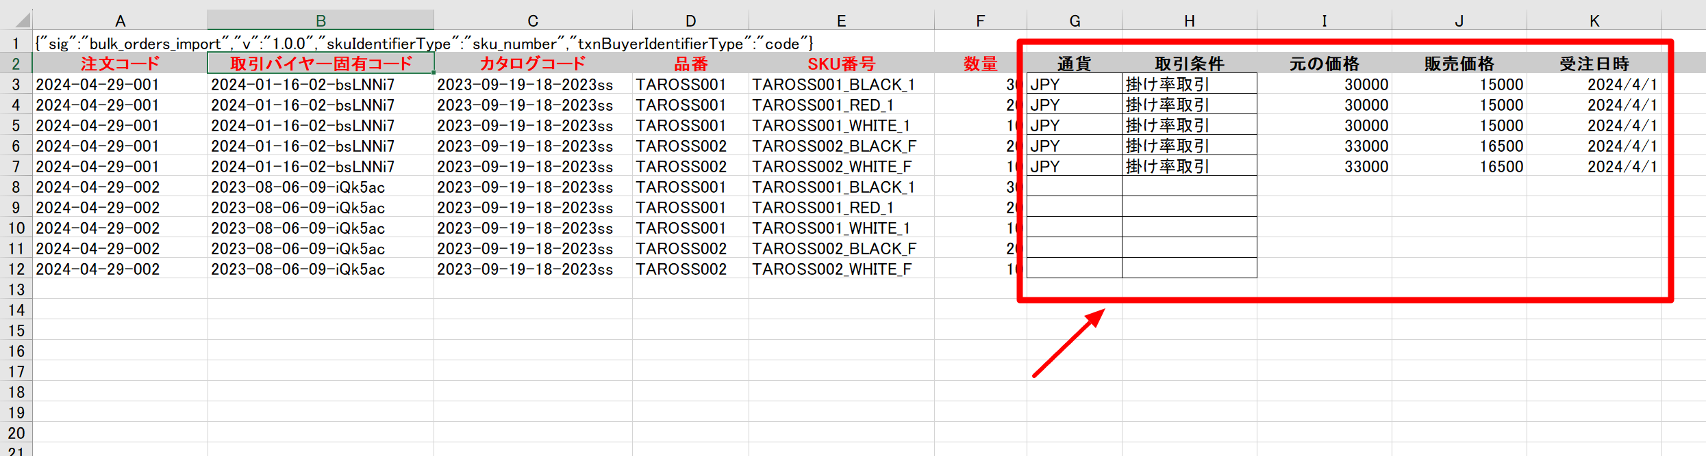Click cell A1 containing bulk_orders_import JSON

[120, 44]
